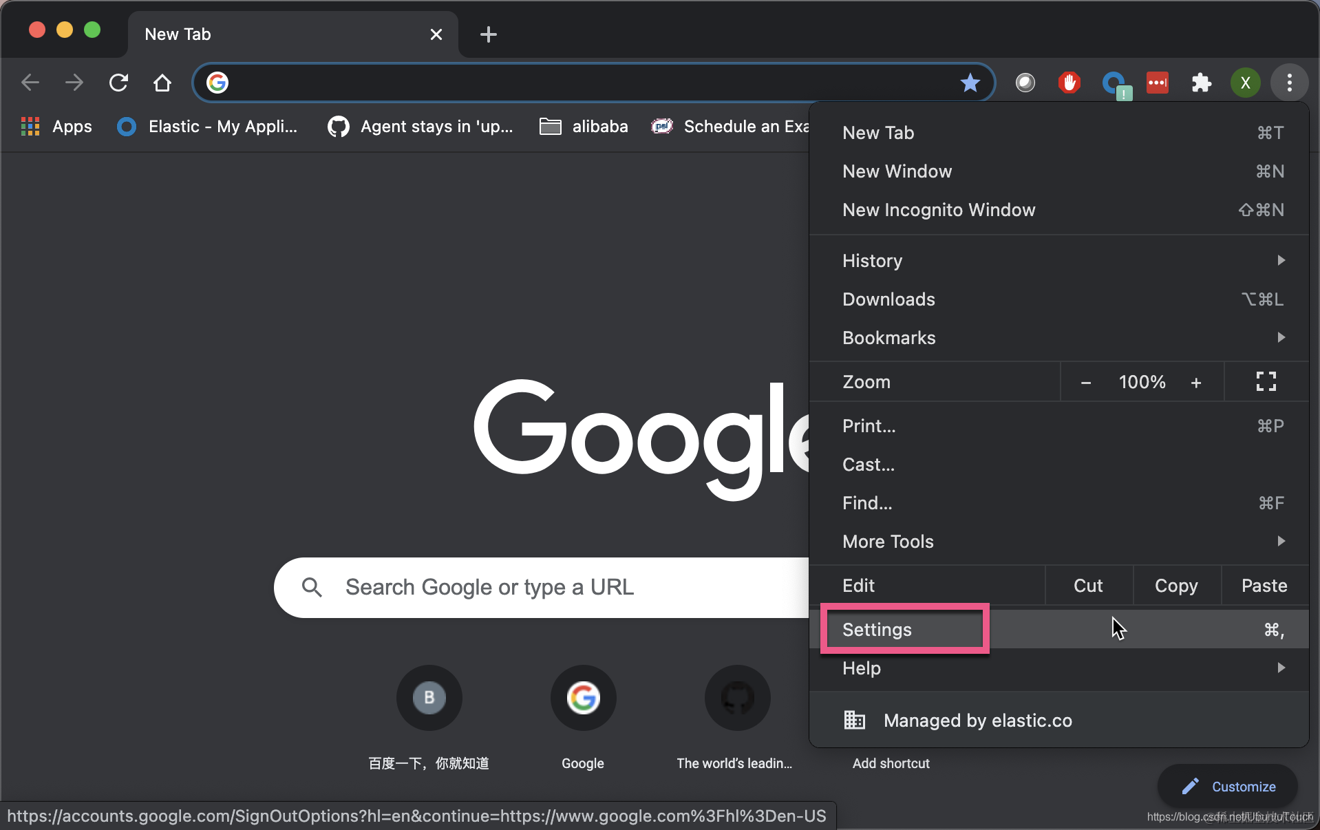This screenshot has height=830, width=1320.
Task: Click the search magnifier icon in the search box
Action: point(312,587)
